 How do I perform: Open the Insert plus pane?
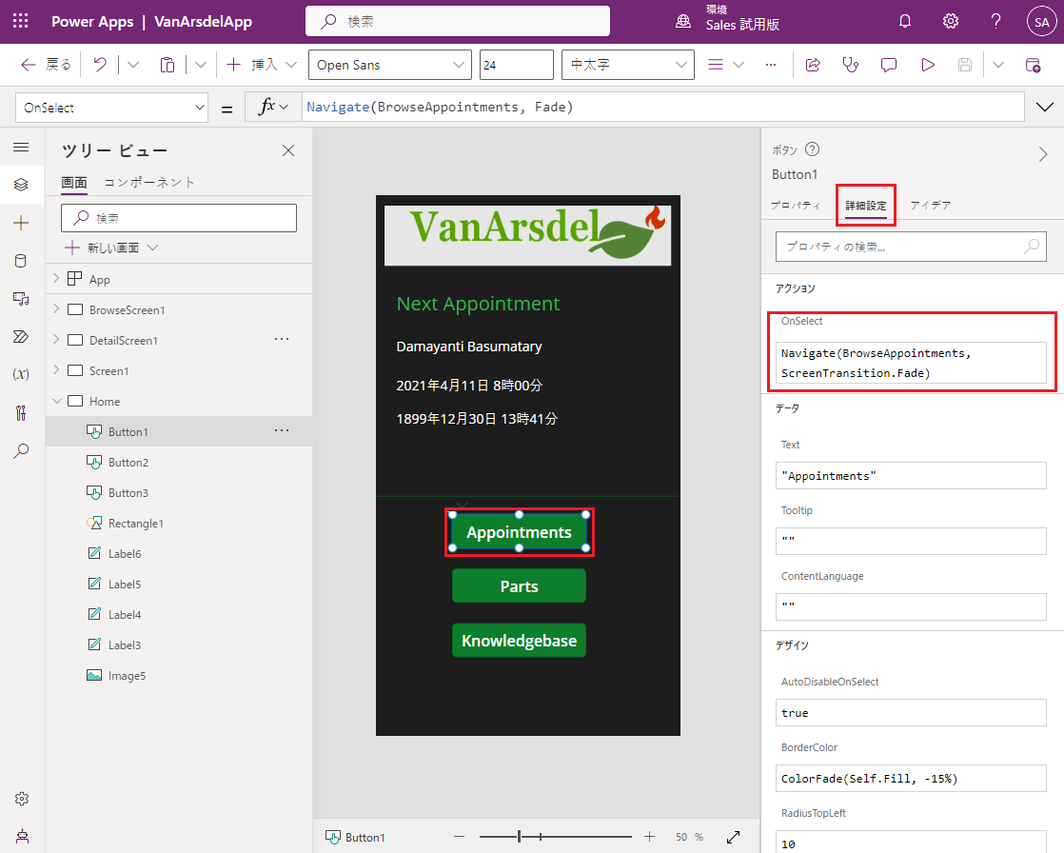pyautogui.click(x=21, y=223)
